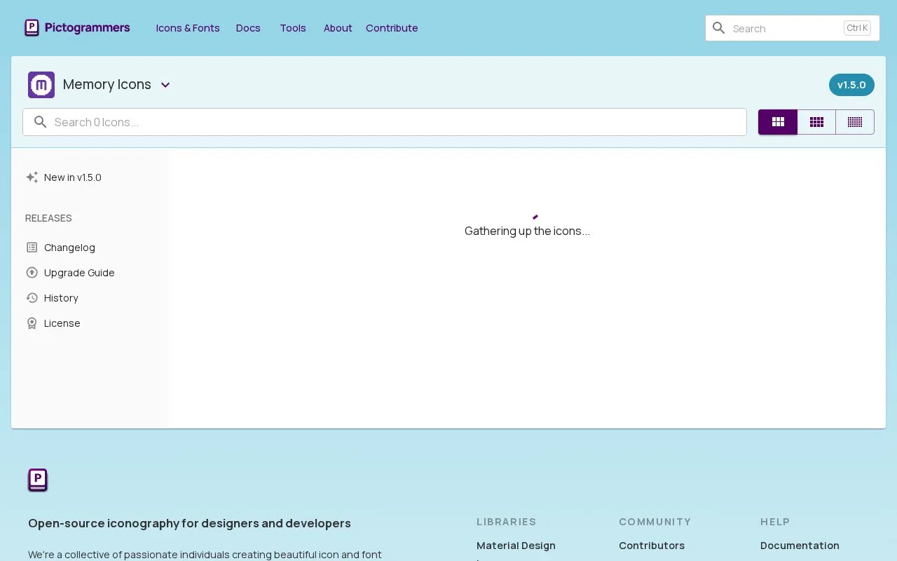Click the COMMUNITY footer heading
Viewport: 897px width, 561px height.
pos(655,522)
